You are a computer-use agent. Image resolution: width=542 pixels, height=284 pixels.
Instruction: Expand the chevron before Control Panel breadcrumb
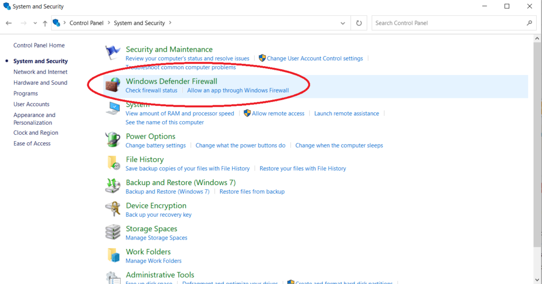pyautogui.click(x=64, y=23)
